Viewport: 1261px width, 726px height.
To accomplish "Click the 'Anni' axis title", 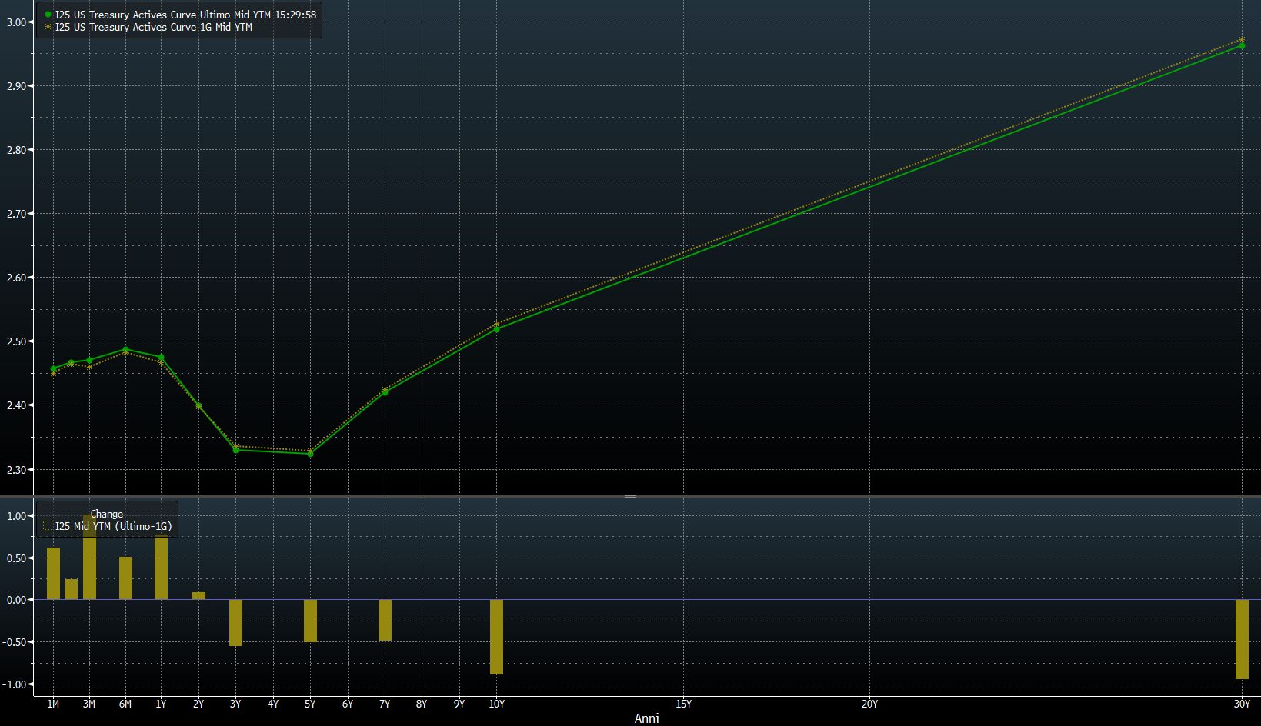I will (x=646, y=718).
